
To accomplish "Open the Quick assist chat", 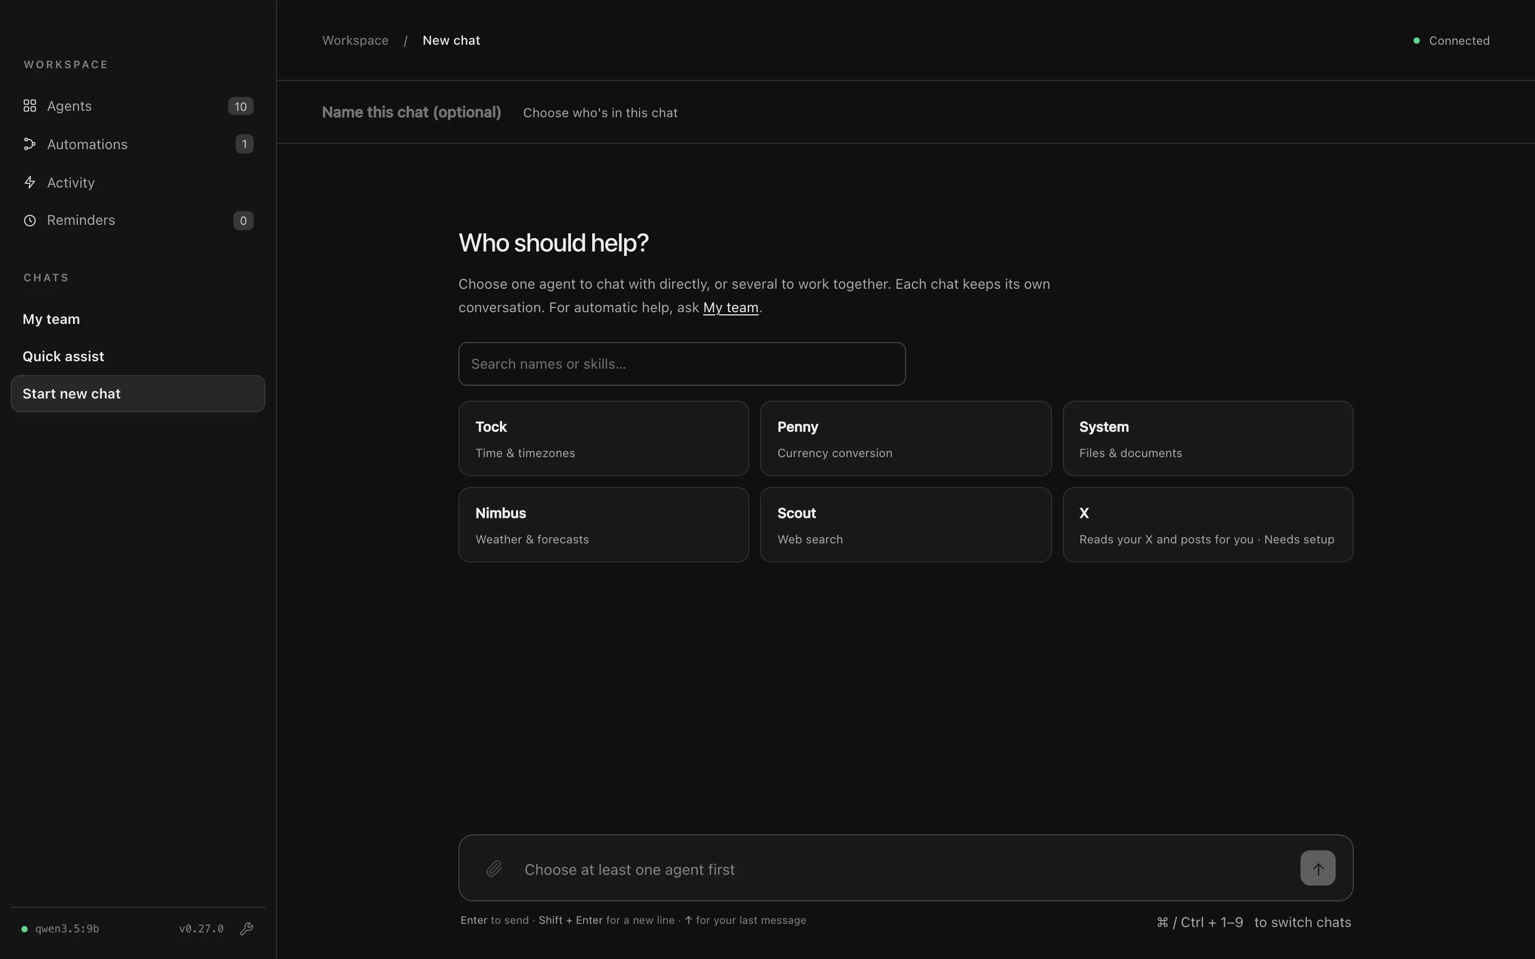I will click(x=138, y=356).
